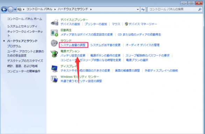This screenshot has width=205, height=134.
Task: Click スリープ解除時のパスワードの要求 link
Action: (148, 55)
